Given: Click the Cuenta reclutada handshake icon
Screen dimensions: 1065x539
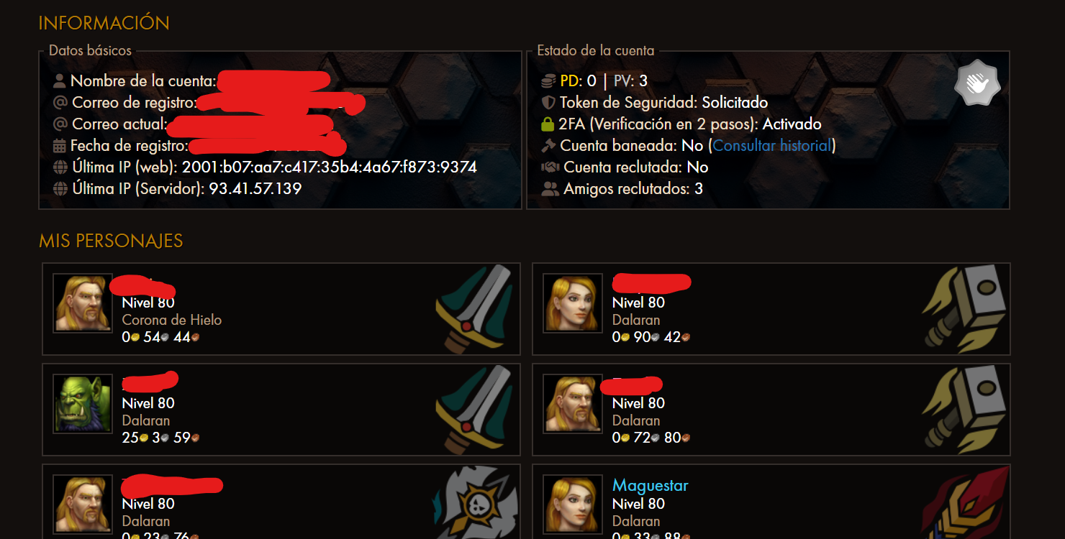Looking at the screenshot, I should tap(550, 167).
